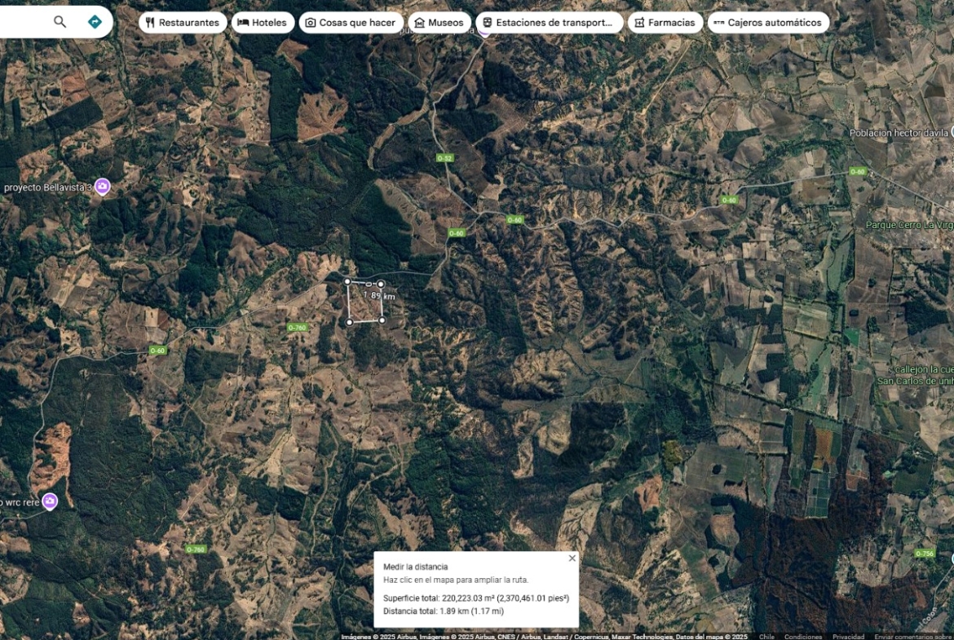
Task: Select the Cosas que hacer chip
Action: point(351,23)
